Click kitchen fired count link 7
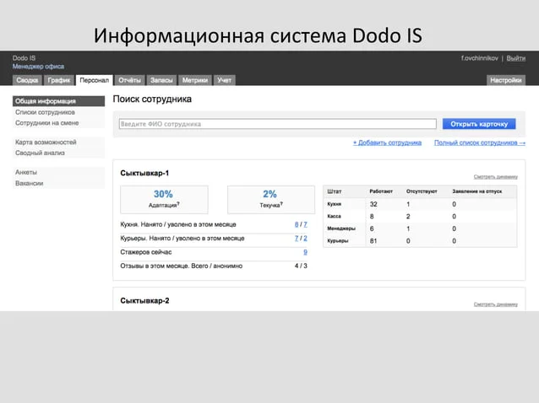The width and height of the screenshot is (539, 403). [305, 224]
